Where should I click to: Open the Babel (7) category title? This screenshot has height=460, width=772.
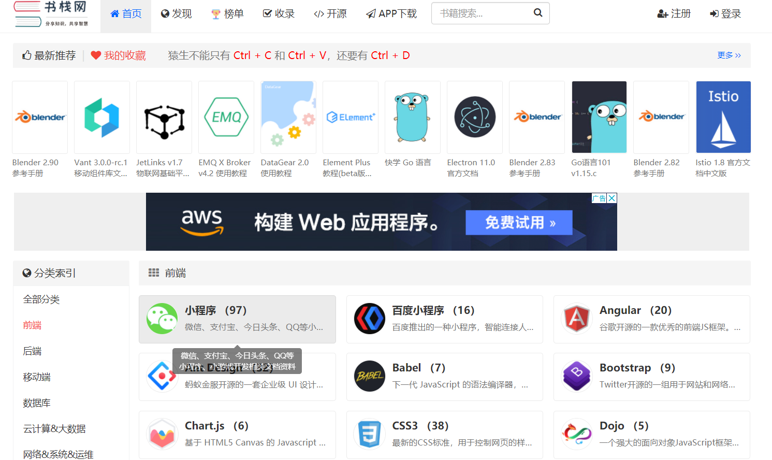point(418,368)
